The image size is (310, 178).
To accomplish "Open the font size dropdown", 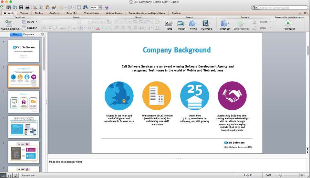I will (89, 22).
